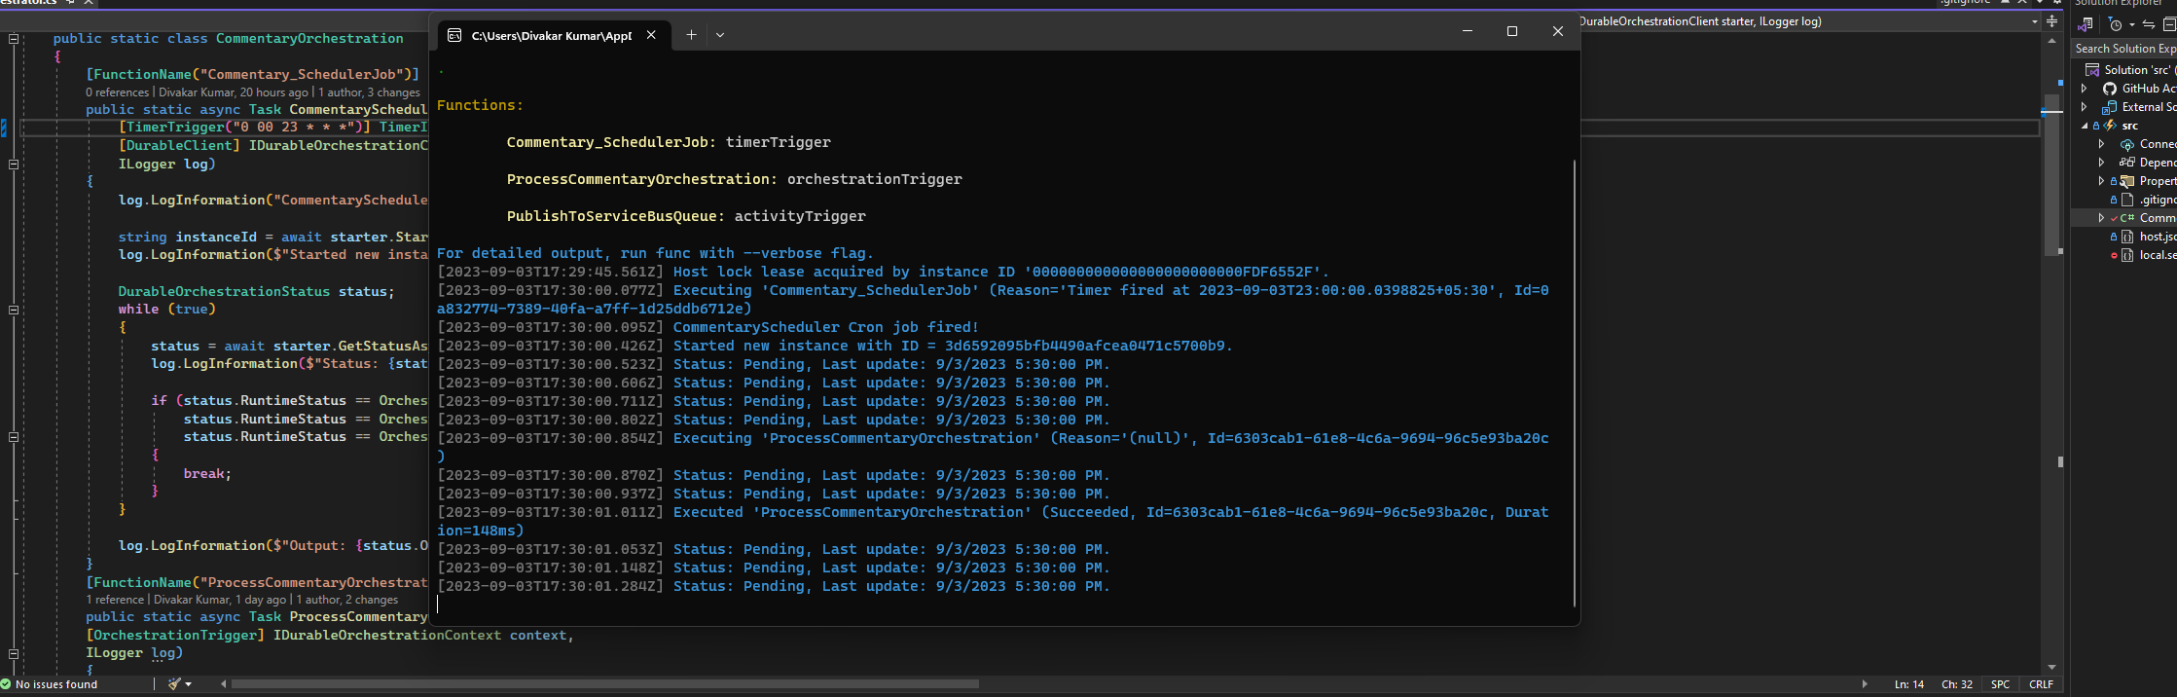The height and width of the screenshot is (697, 2177).
Task: Select Solution 'src' root item
Action: pos(2130,70)
